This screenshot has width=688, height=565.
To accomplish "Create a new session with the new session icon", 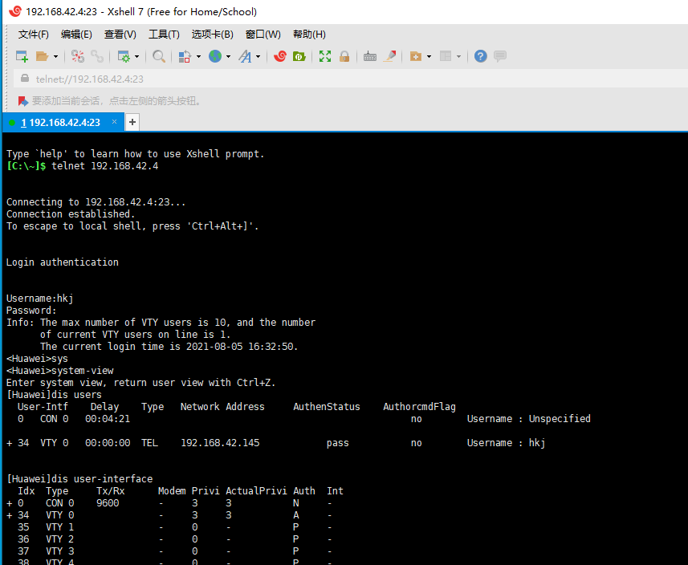I will click(x=22, y=56).
